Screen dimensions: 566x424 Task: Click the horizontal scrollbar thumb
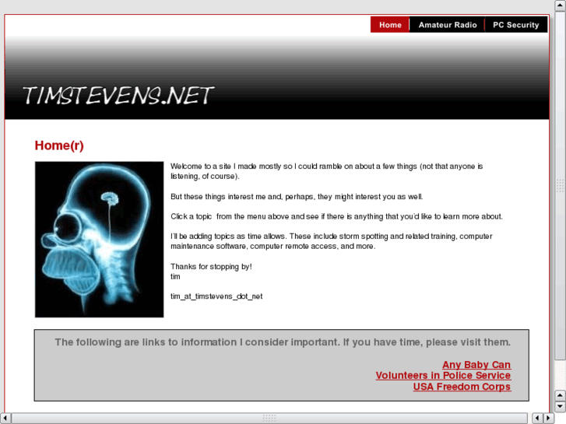[269, 418]
